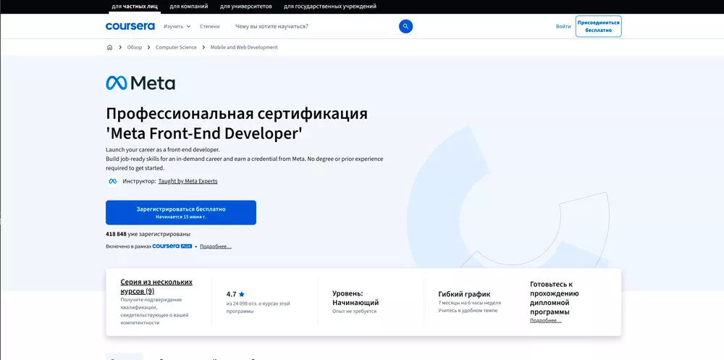The height and width of the screenshot is (360, 724).
Task: Click the Уровень: Начинающий heading
Action: pyautogui.click(x=355, y=298)
